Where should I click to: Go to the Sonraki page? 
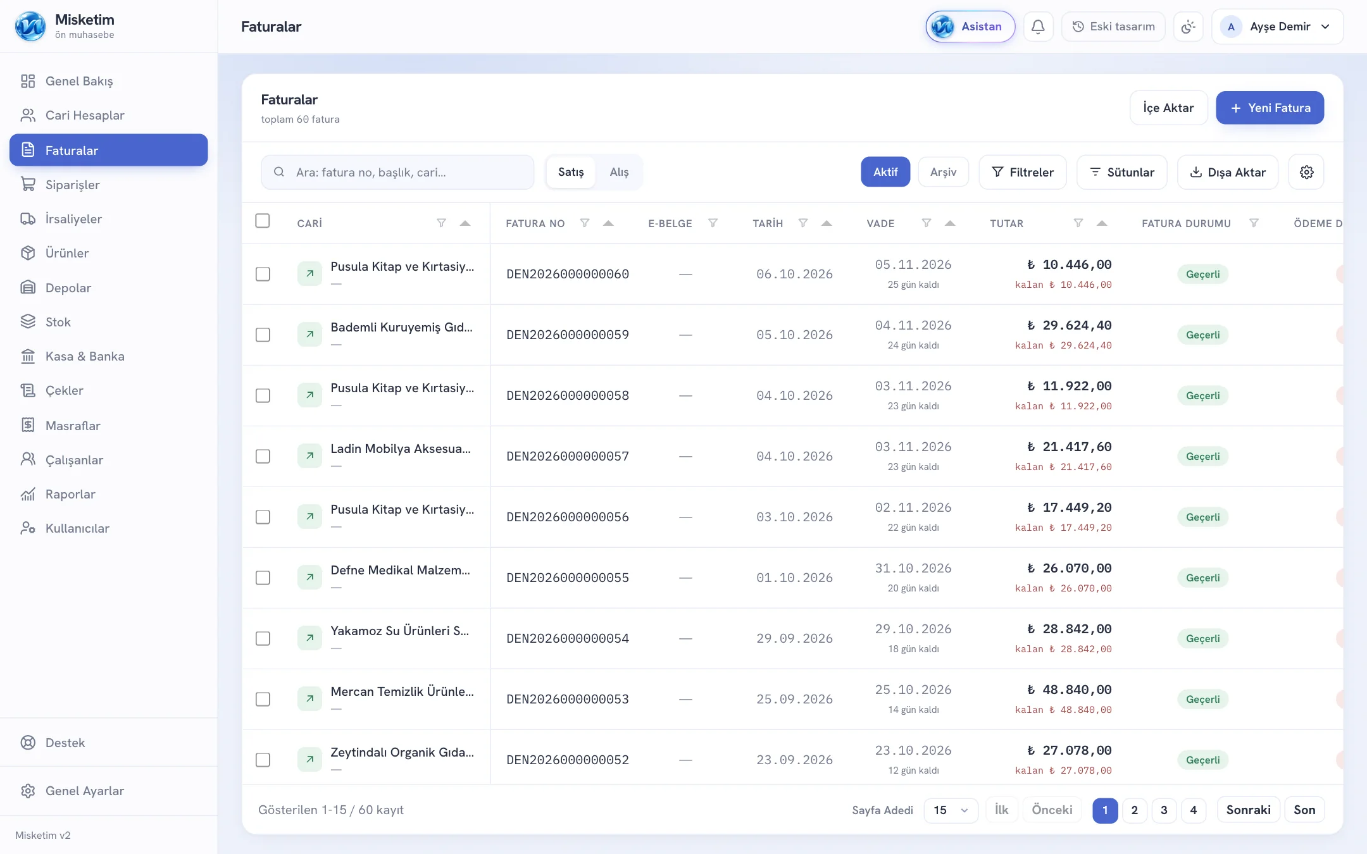1248,810
